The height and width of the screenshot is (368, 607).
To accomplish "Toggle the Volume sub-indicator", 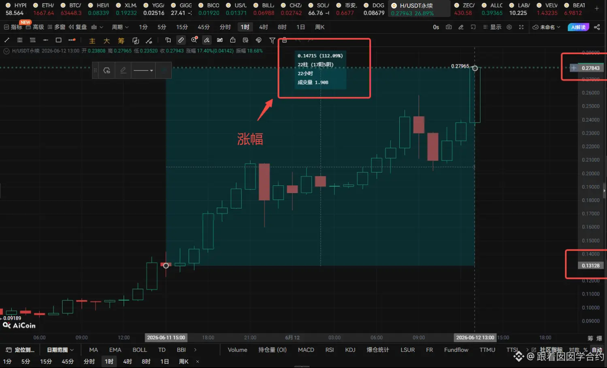I will (238, 350).
